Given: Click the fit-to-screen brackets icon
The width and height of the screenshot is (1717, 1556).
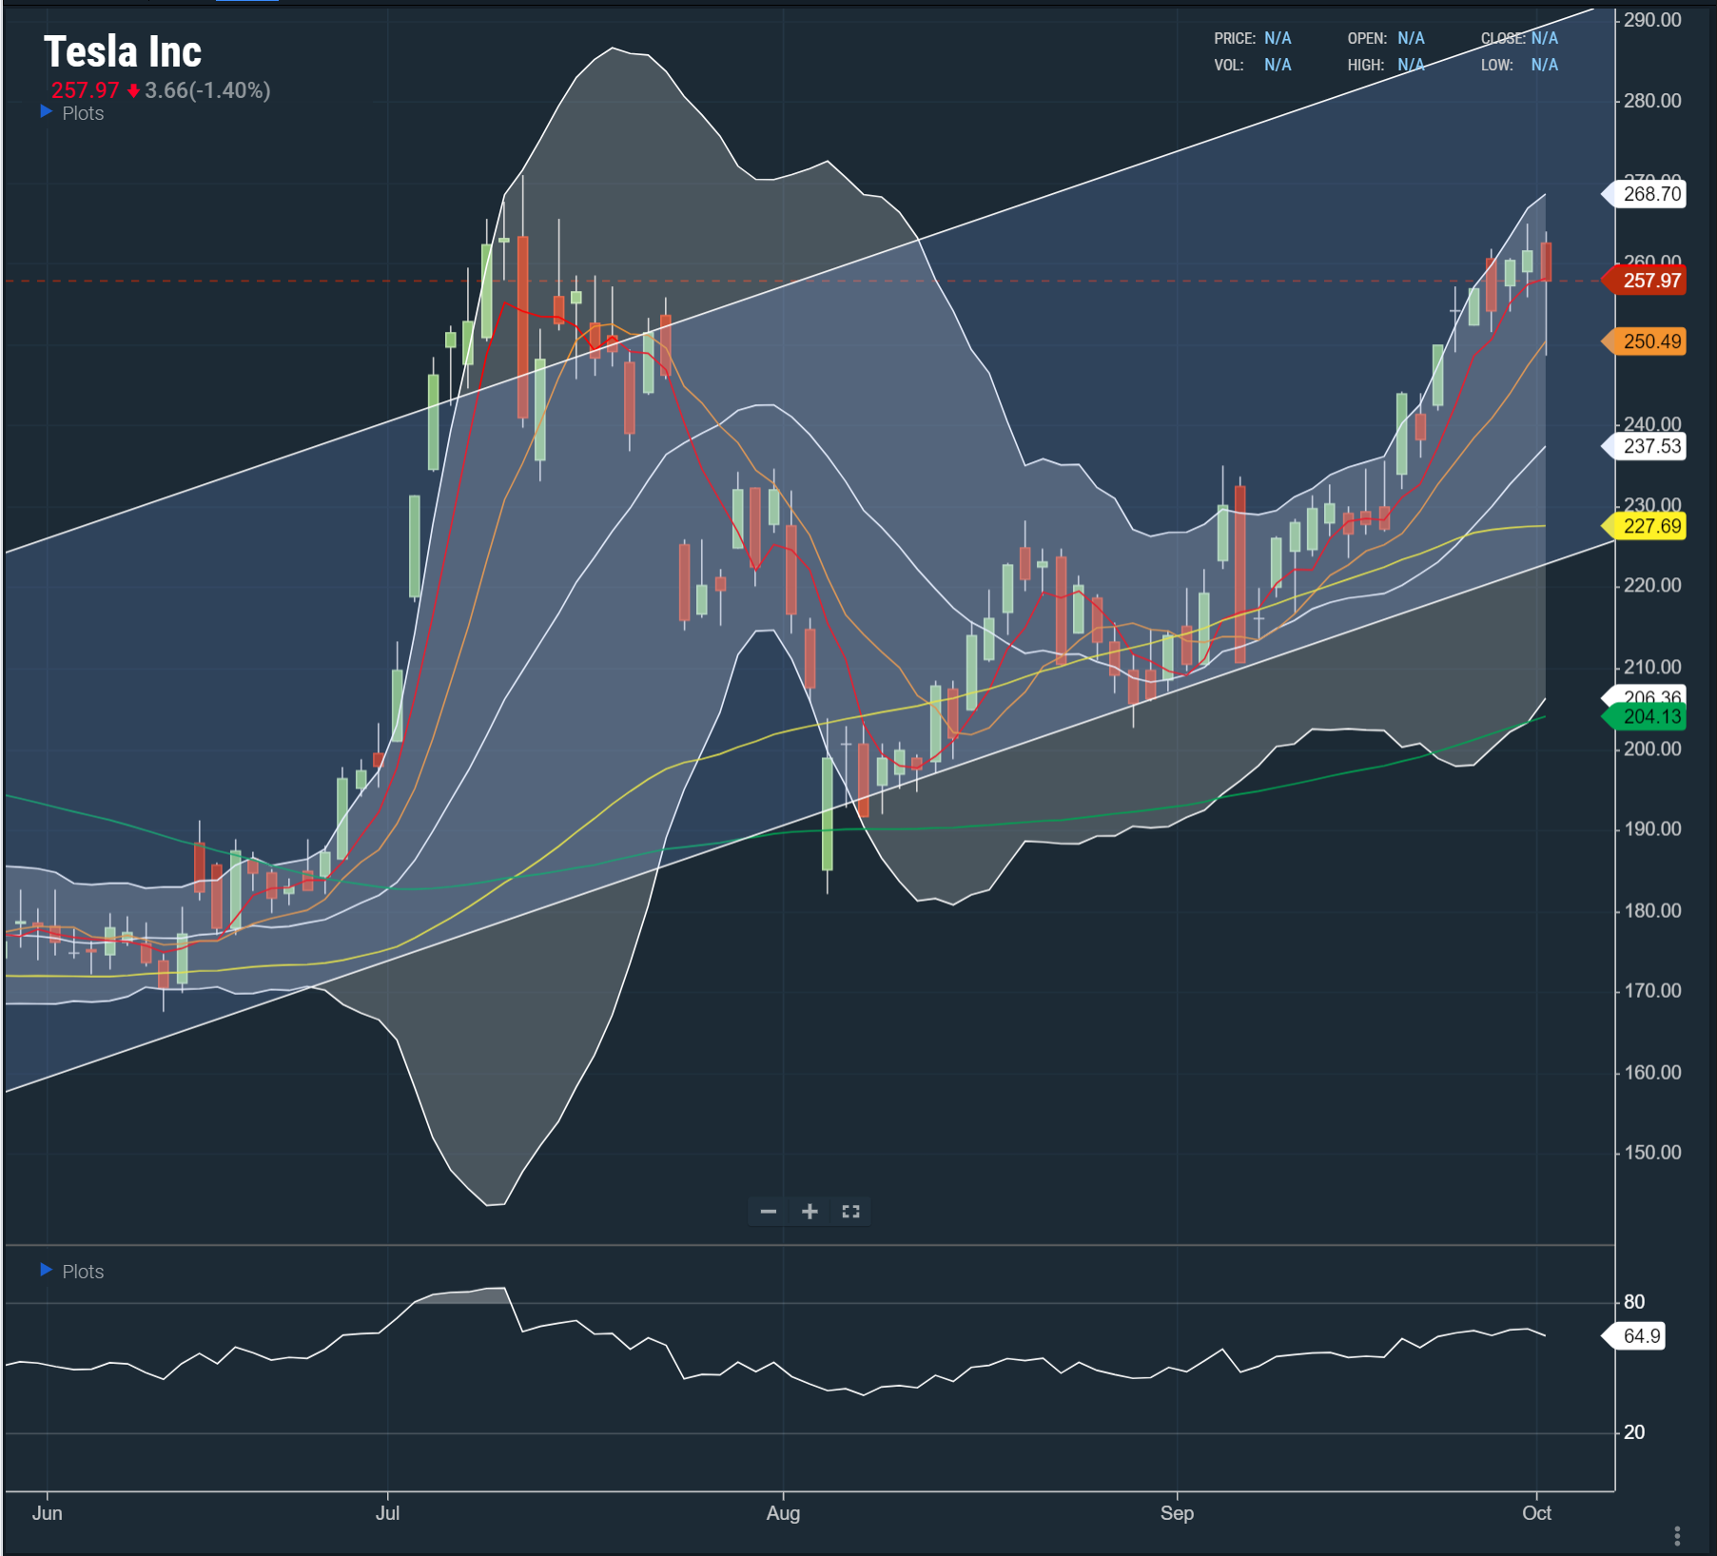Looking at the screenshot, I should [850, 1211].
